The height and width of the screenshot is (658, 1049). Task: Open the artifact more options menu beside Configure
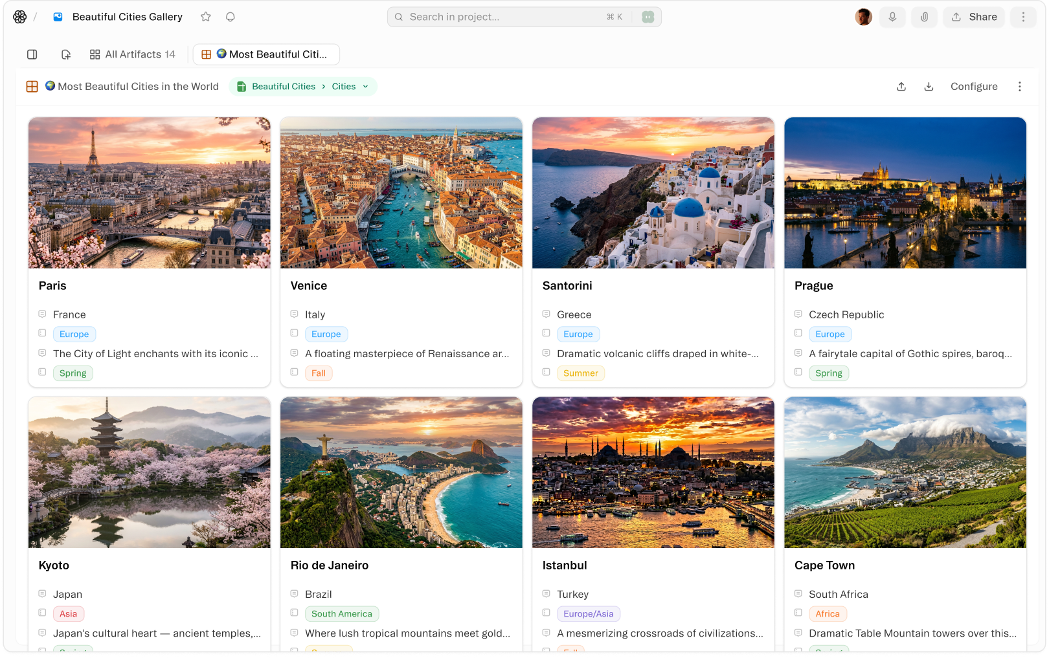(x=1019, y=87)
